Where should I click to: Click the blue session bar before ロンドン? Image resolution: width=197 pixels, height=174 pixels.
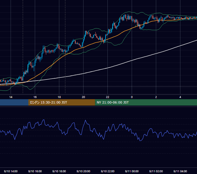(x=14, y=102)
